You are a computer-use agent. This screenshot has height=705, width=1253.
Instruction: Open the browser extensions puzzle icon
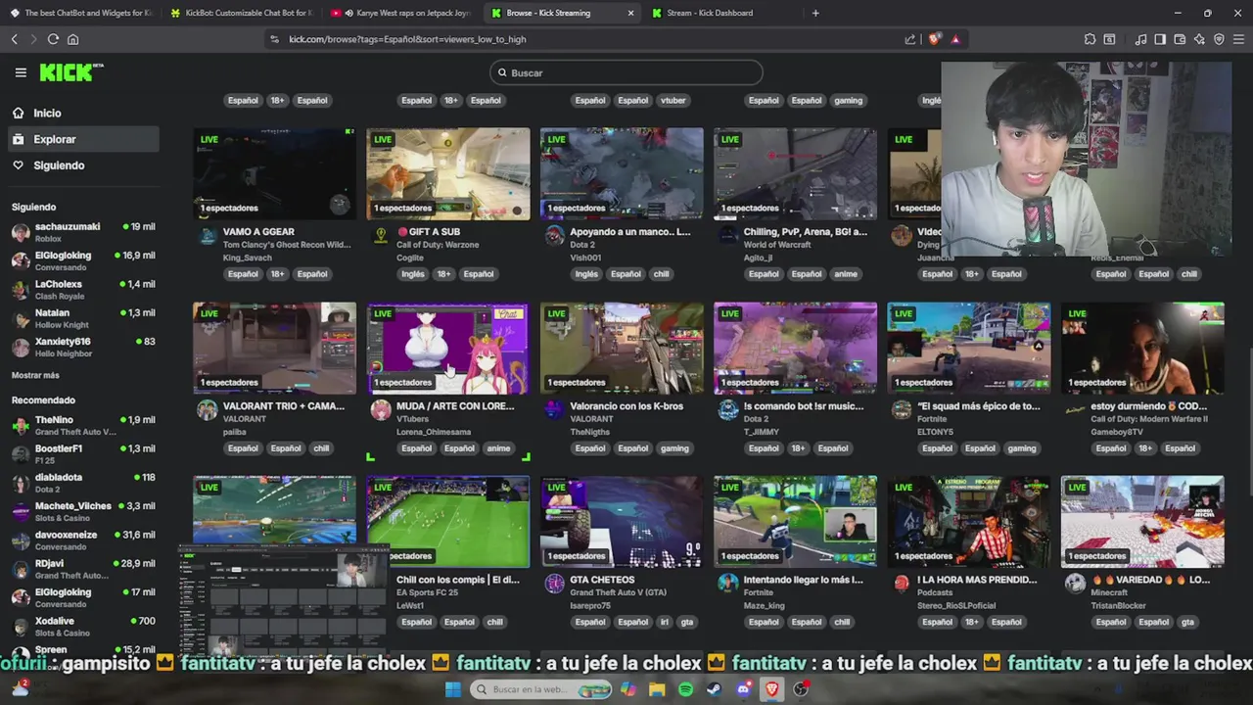pyautogui.click(x=1090, y=39)
